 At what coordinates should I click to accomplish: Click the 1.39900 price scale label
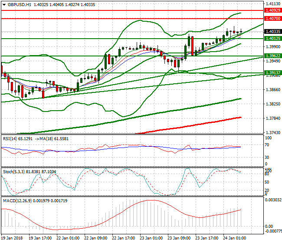click(x=273, y=47)
